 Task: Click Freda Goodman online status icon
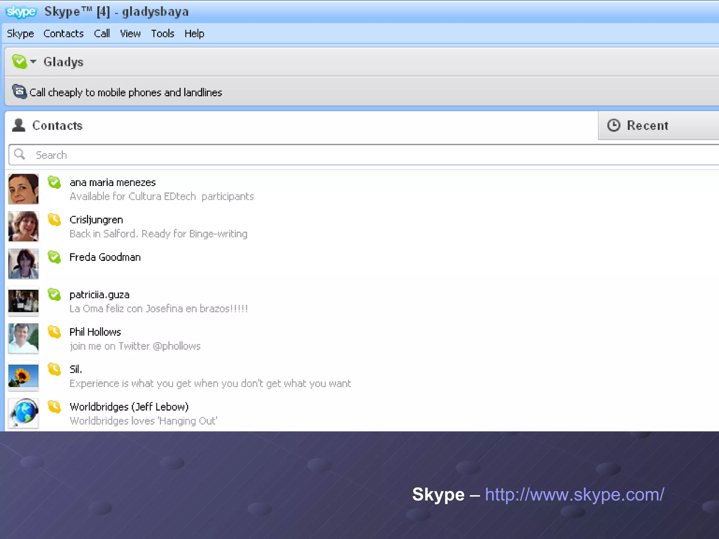(x=54, y=257)
